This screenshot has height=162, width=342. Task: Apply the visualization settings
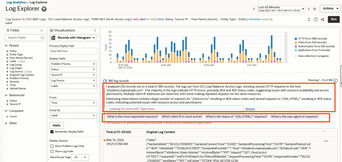click(x=56, y=125)
